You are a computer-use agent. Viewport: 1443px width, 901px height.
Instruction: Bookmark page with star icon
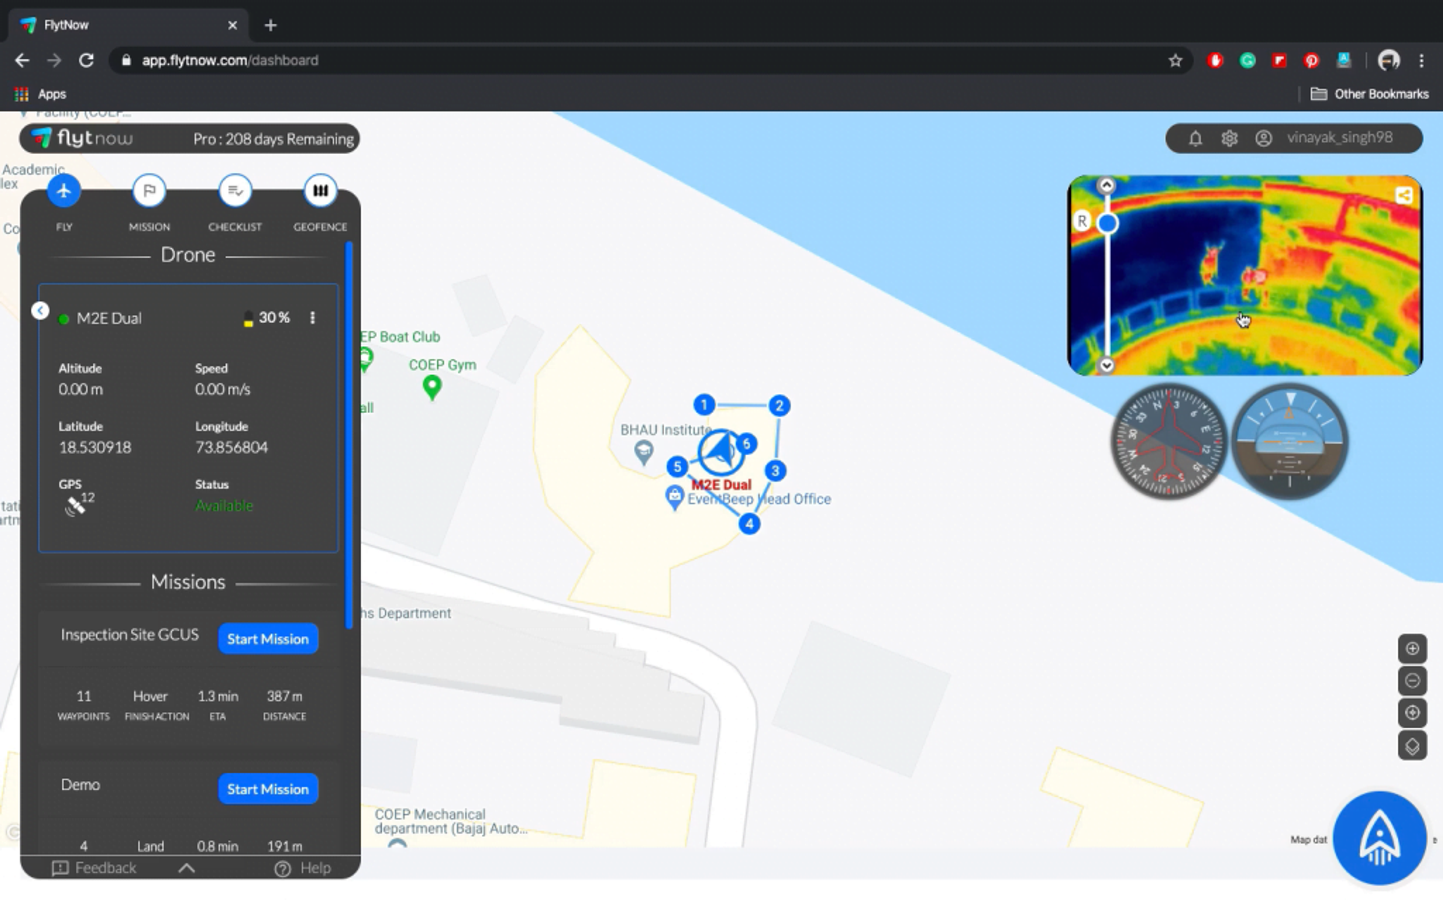pyautogui.click(x=1175, y=61)
